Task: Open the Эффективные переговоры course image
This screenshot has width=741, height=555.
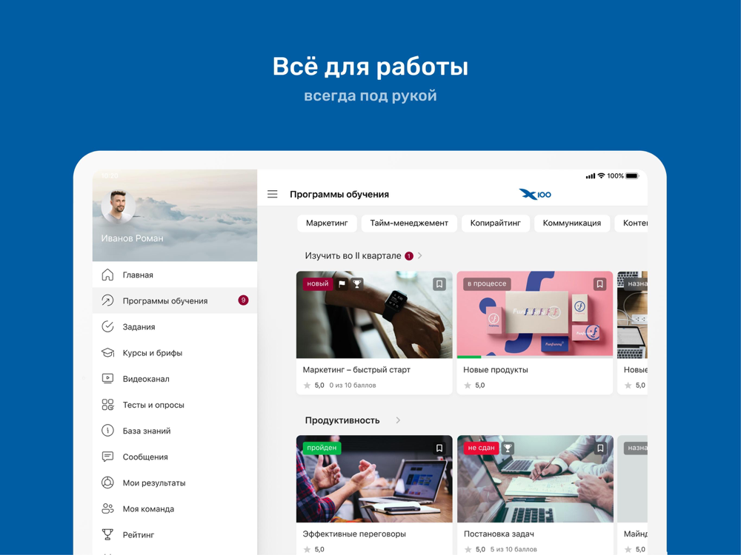Action: coord(374,479)
